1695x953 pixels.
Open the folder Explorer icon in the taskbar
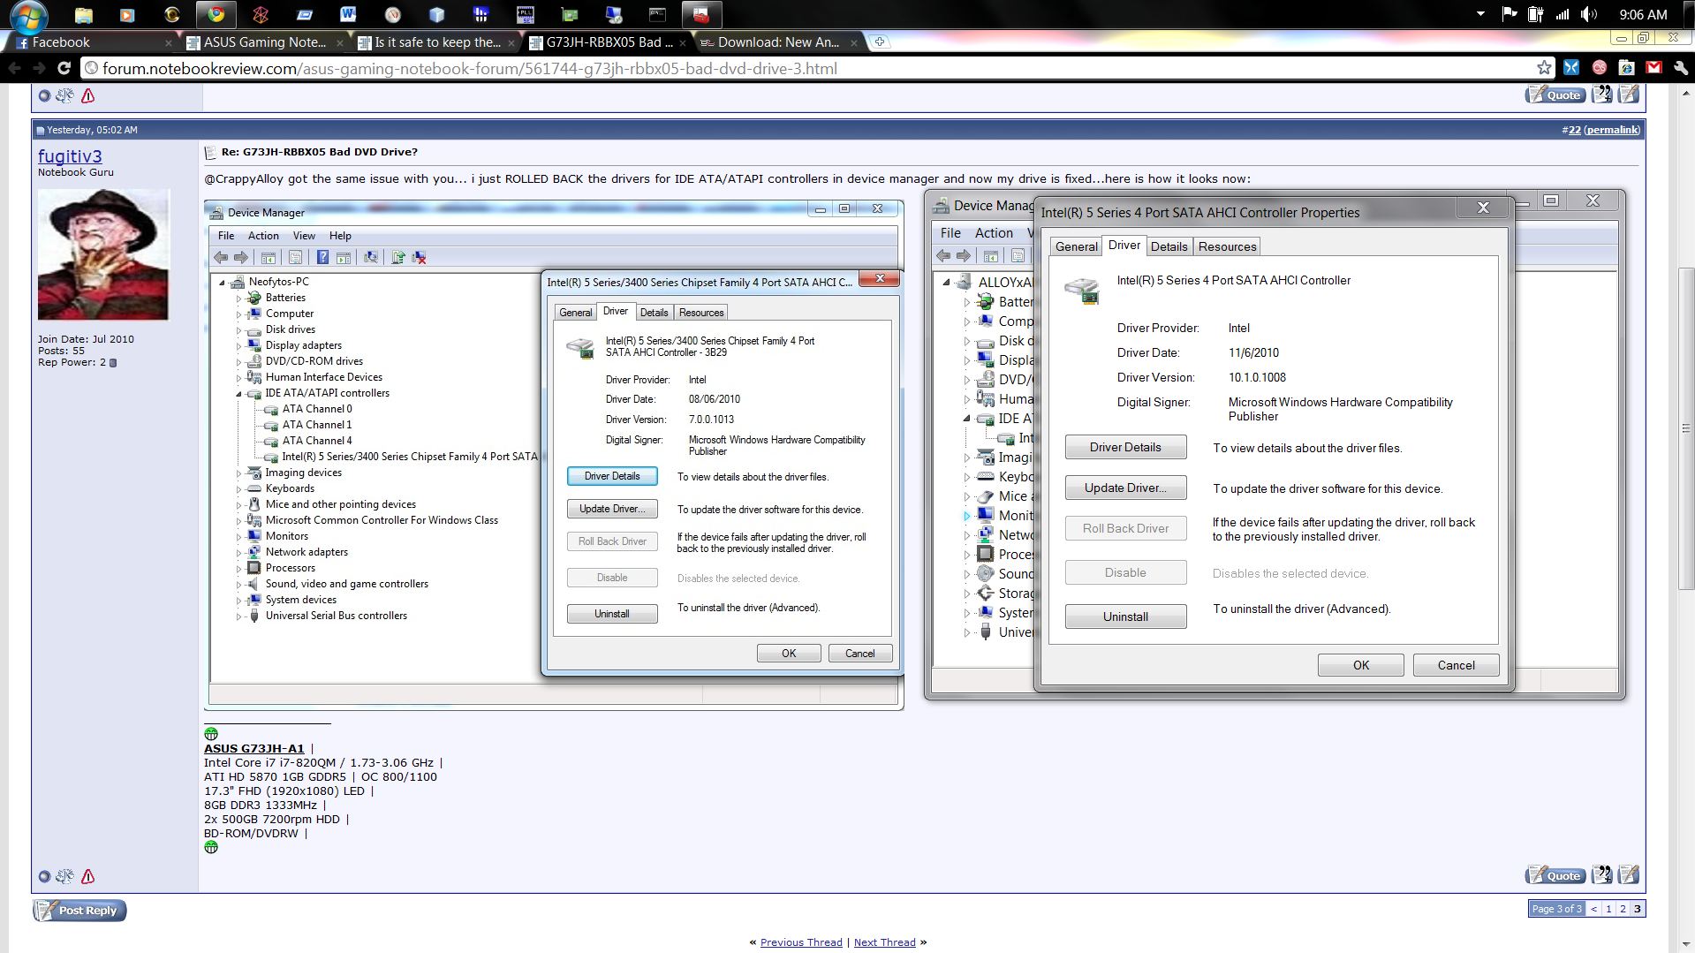point(83,14)
